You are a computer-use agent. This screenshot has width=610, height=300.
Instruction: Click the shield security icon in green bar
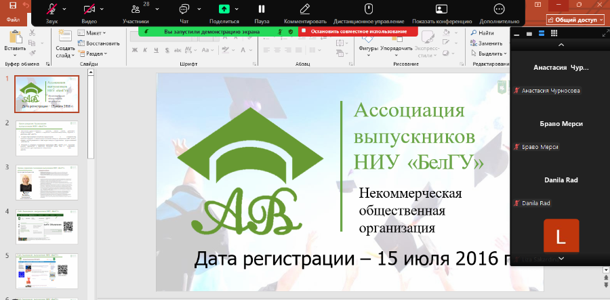pos(291,32)
